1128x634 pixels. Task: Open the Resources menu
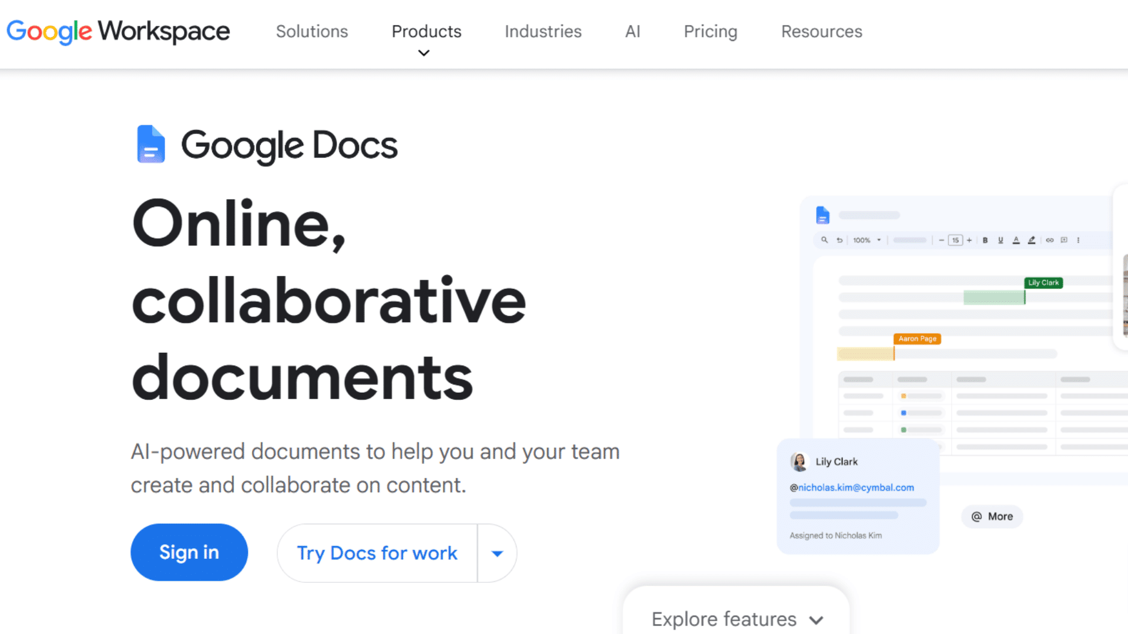click(821, 31)
